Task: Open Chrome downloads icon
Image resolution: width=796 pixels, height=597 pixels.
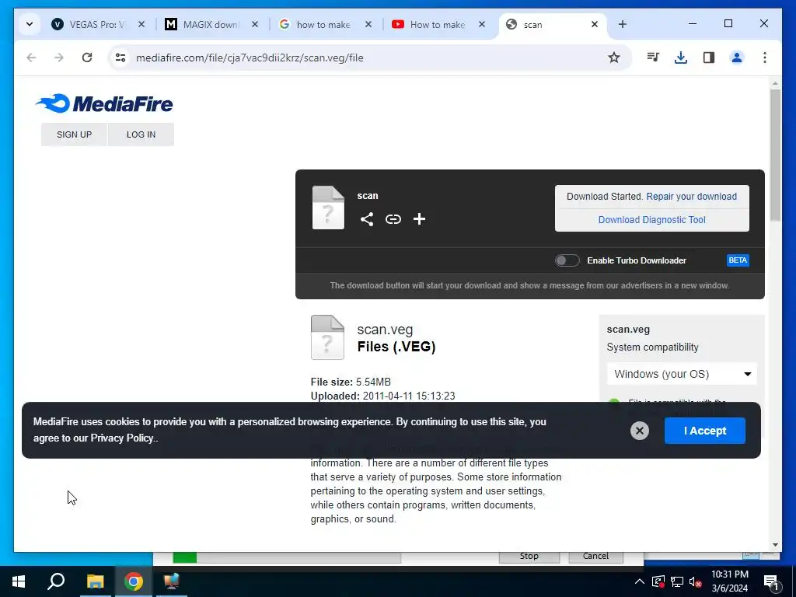Action: point(681,58)
